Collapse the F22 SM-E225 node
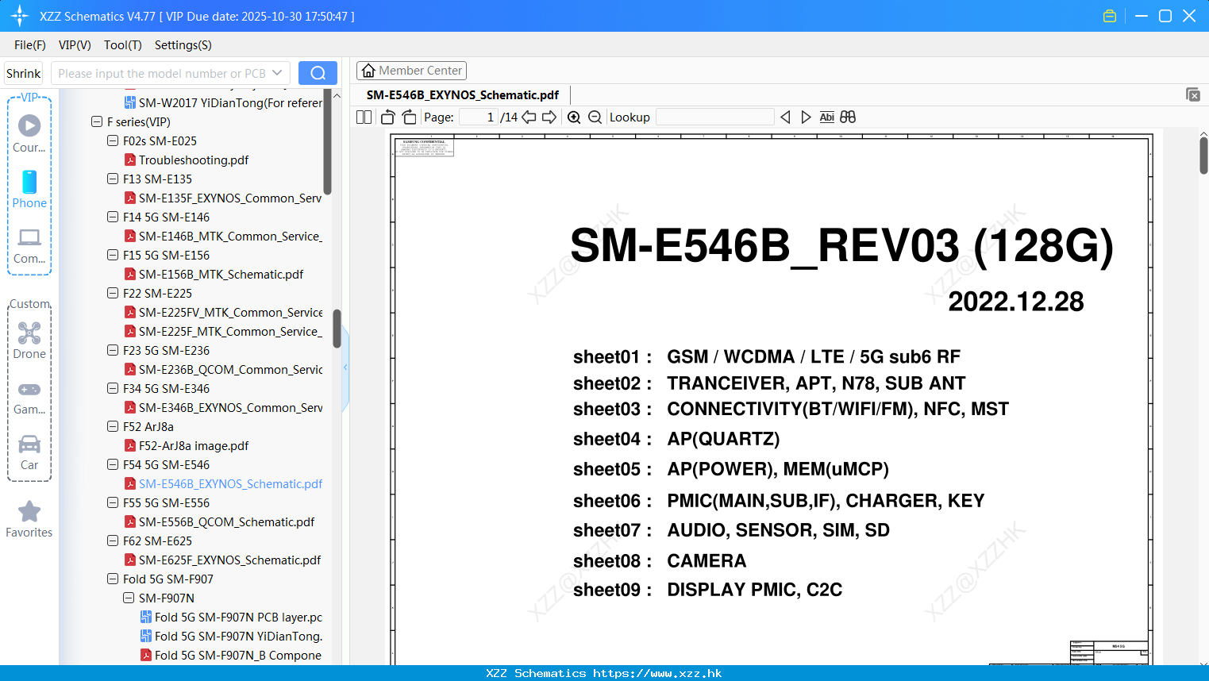The width and height of the screenshot is (1209, 681). coord(113,293)
